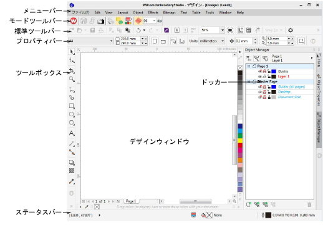
Task: Open the dpi resolution dropdown in the mode toolbar
Action: pos(154,21)
